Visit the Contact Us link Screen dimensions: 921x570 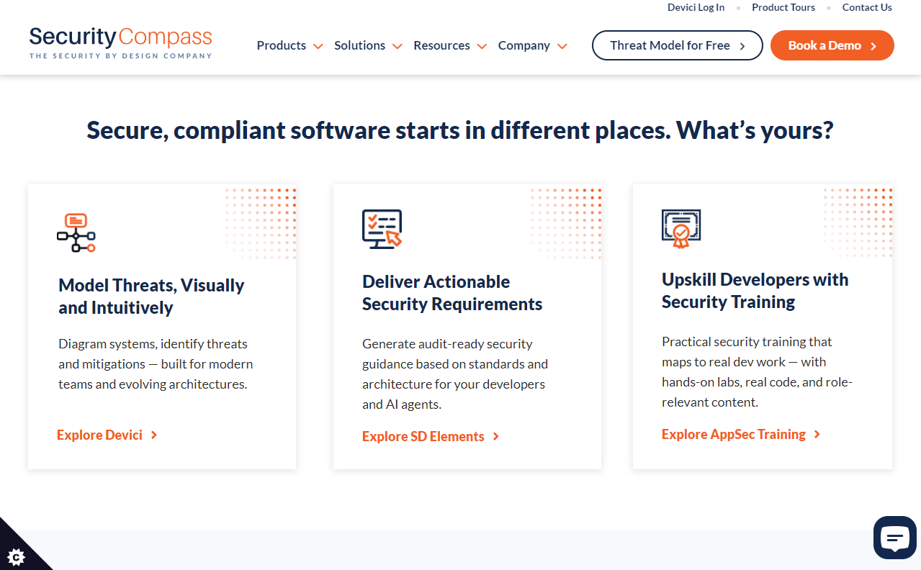[866, 7]
